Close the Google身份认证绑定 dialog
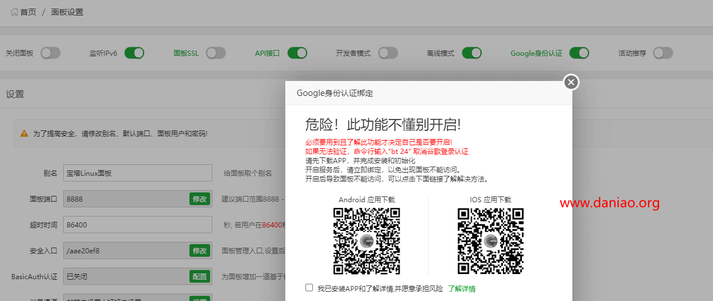The width and height of the screenshot is (713, 301). (571, 82)
